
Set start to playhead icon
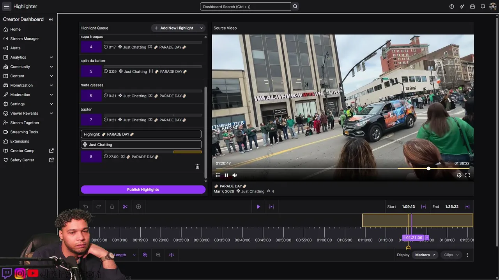pyautogui.click(x=423, y=207)
